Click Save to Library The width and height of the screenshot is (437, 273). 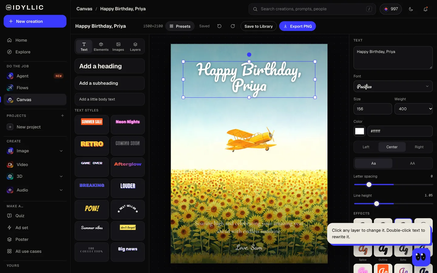tap(259, 26)
